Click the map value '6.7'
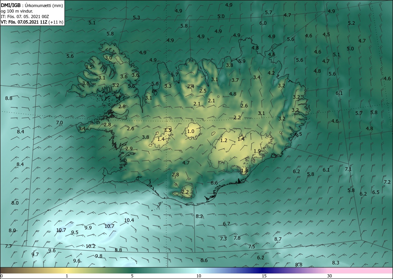The image size is (393, 279). 226,224
